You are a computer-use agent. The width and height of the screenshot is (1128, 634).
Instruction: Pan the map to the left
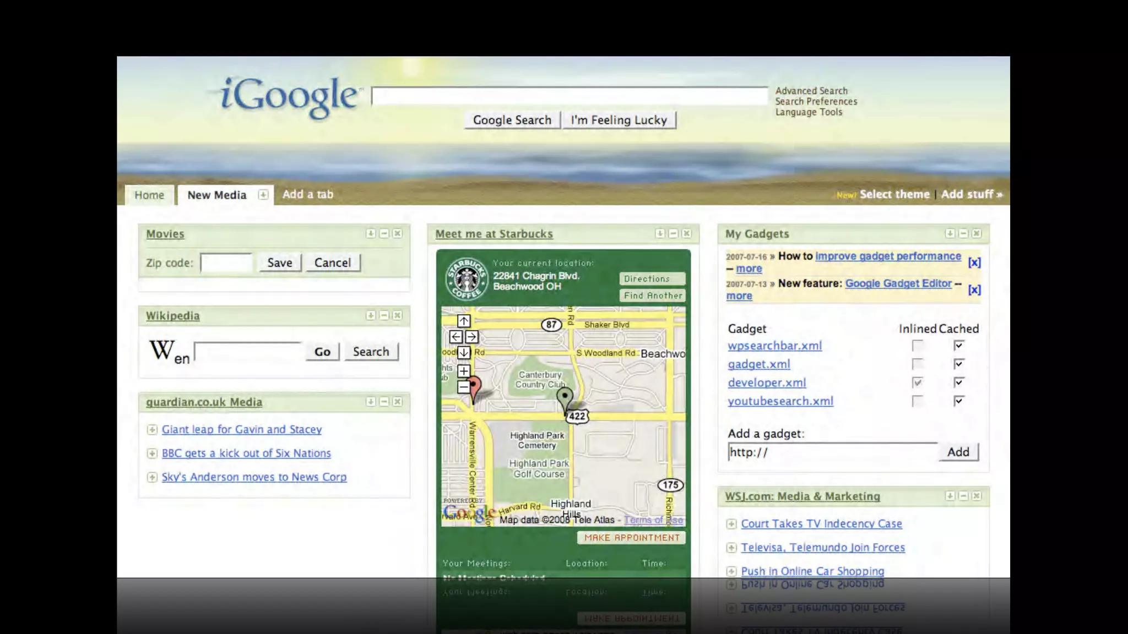click(x=455, y=337)
